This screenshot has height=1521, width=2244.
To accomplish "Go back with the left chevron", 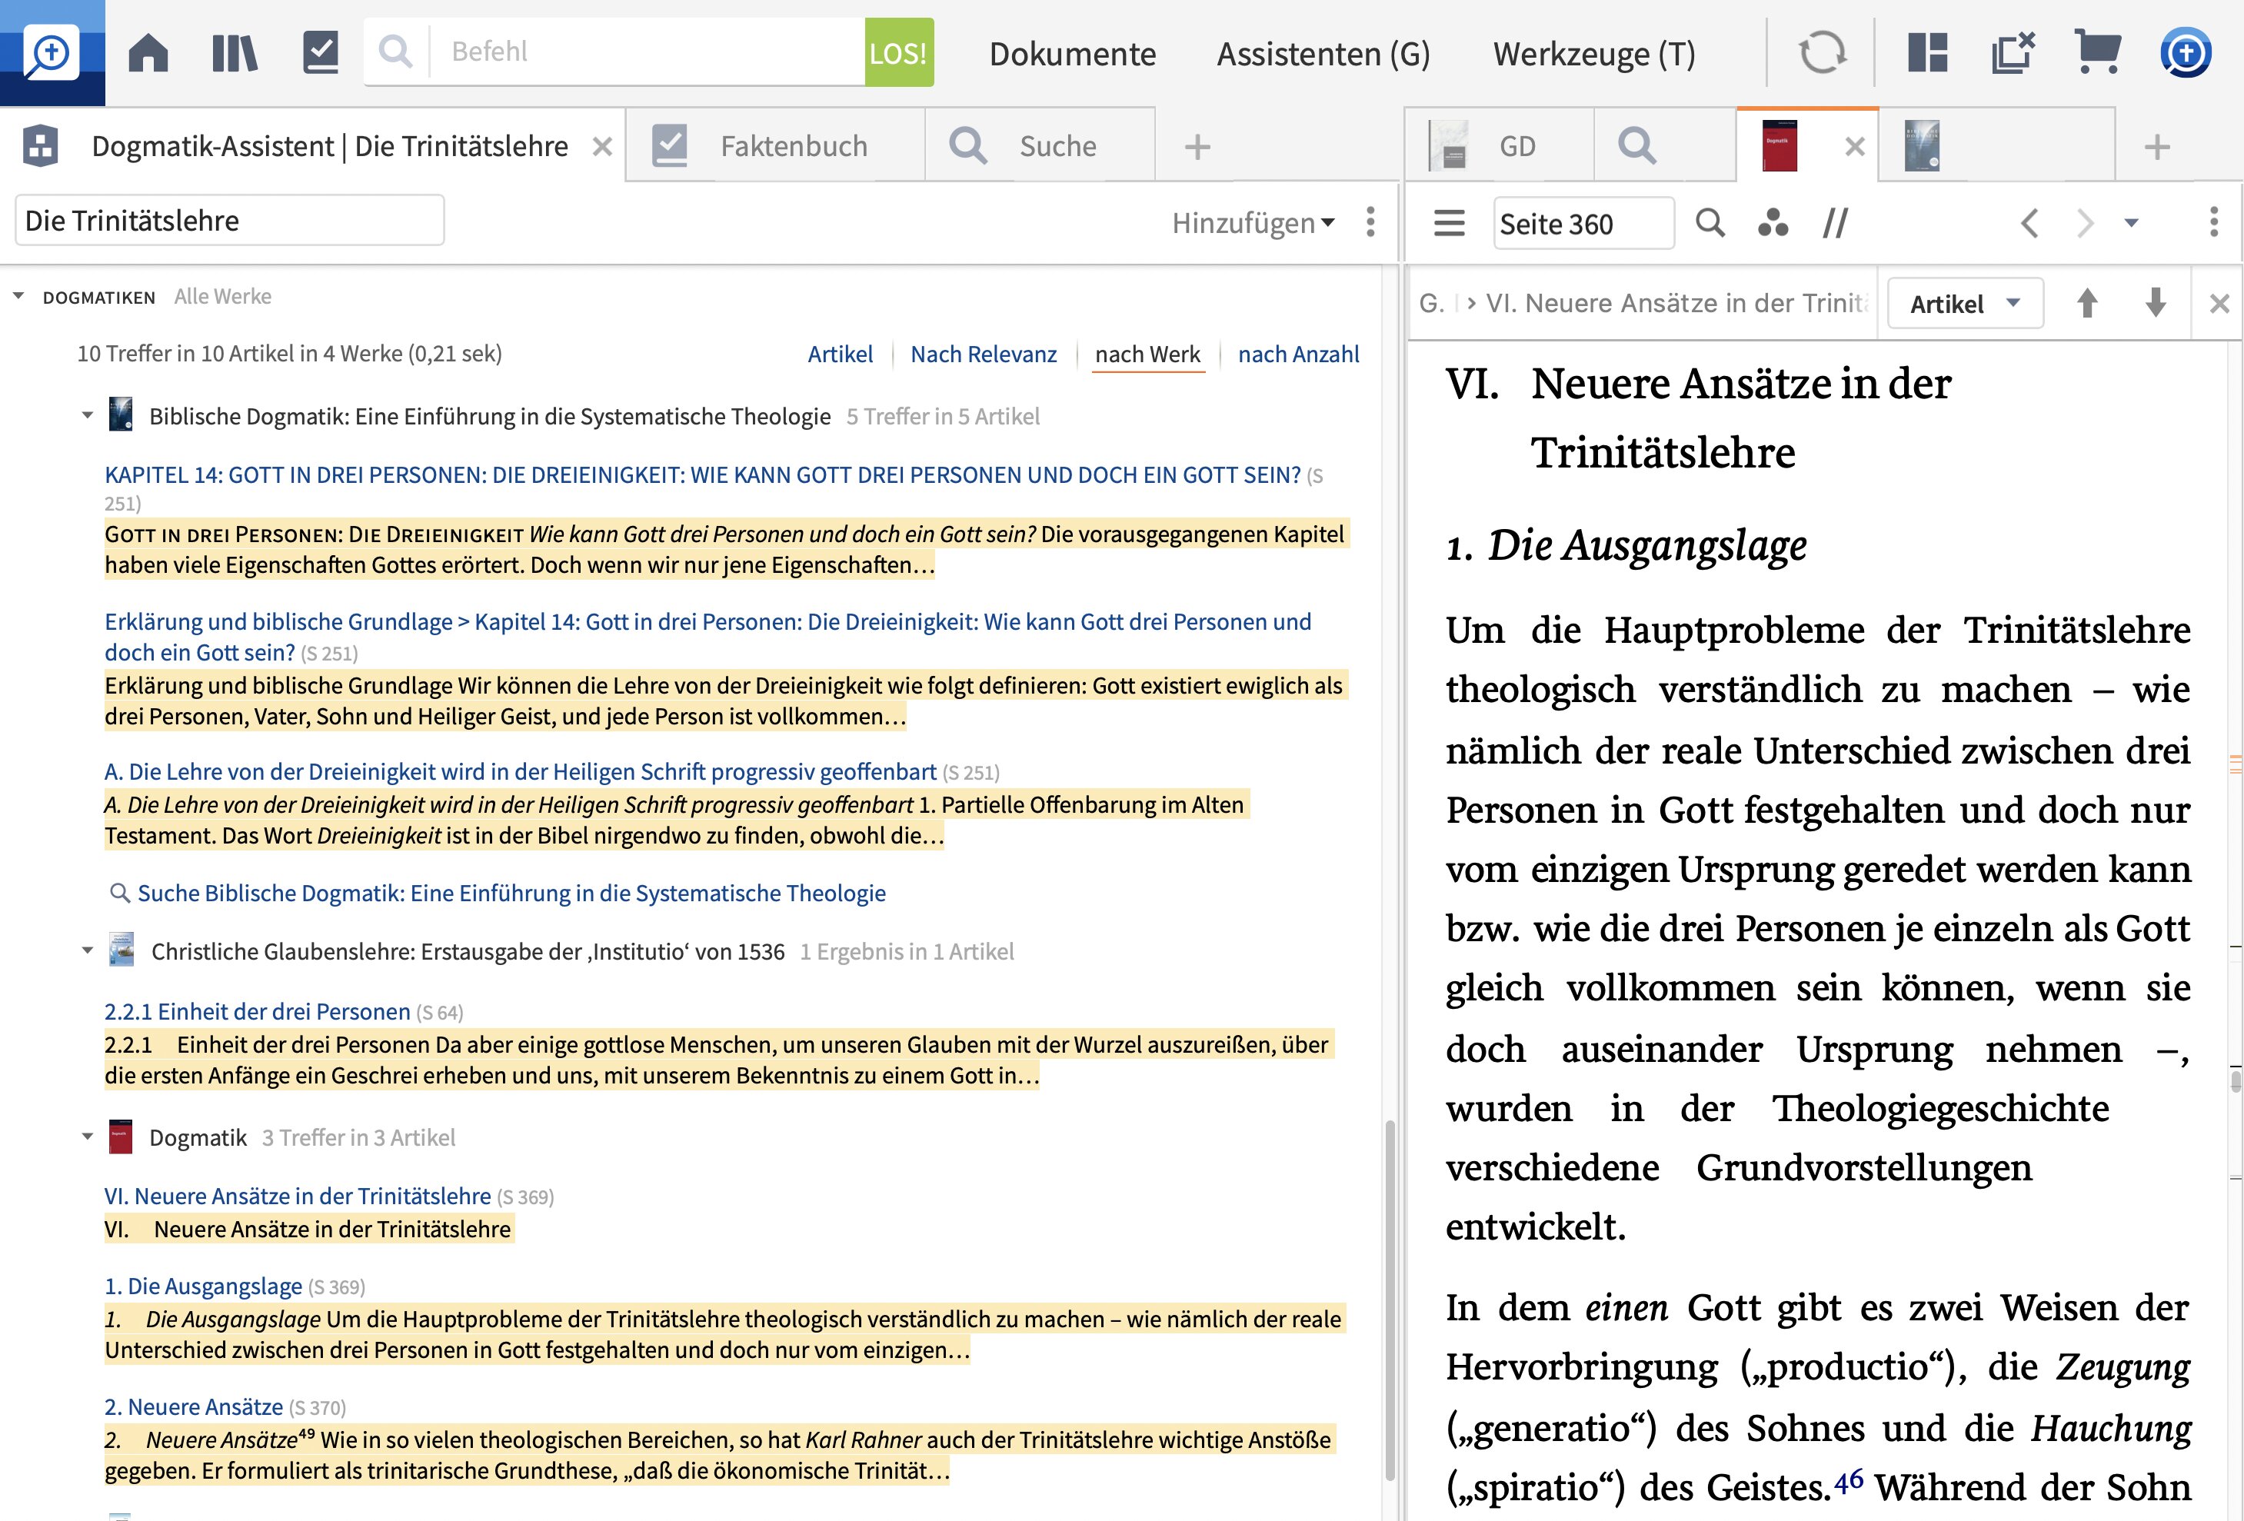I will 2029,223.
